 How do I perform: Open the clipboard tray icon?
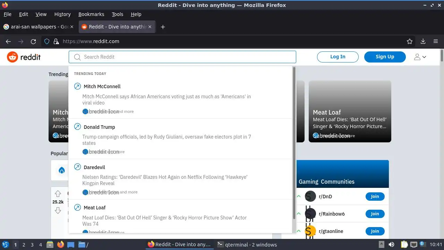pyautogui.click(x=404, y=244)
